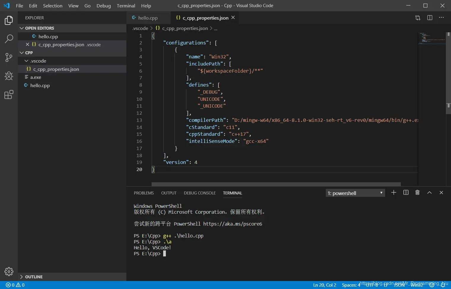This screenshot has width=451, height=289.
Task: Open the editor More Actions ellipsis menu
Action: (442, 18)
